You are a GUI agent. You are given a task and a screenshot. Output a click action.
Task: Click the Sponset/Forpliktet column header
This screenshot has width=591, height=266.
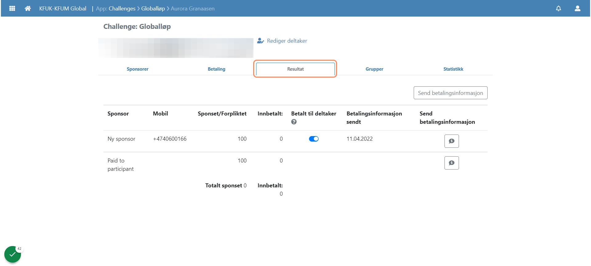222,114
